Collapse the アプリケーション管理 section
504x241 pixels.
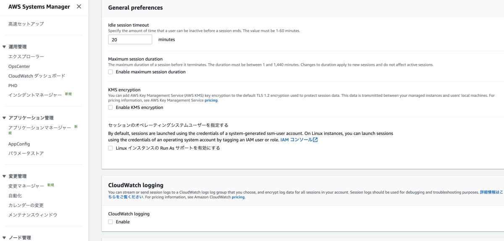click(x=4, y=118)
